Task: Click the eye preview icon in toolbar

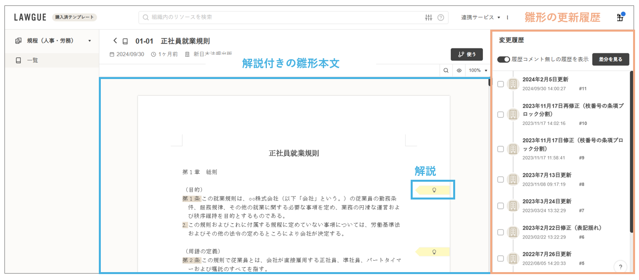Action: coord(459,71)
